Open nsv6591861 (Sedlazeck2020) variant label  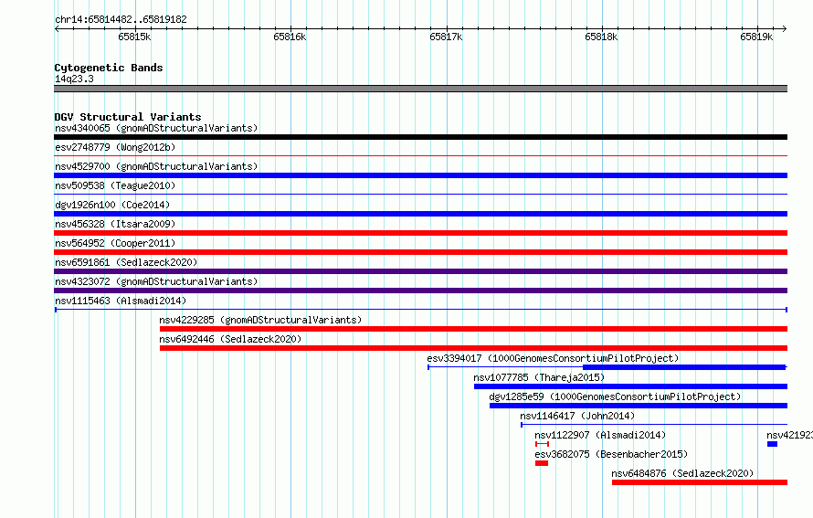126,262
